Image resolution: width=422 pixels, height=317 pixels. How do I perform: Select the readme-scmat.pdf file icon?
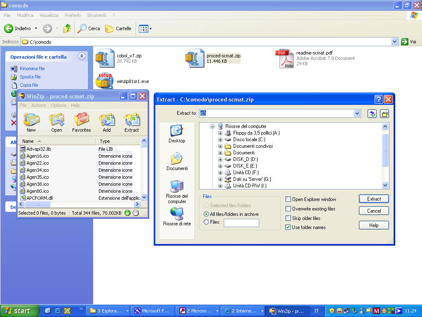[285, 58]
